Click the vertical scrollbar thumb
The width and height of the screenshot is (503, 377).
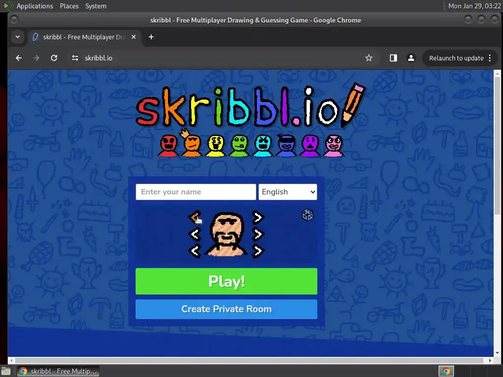coord(497,146)
